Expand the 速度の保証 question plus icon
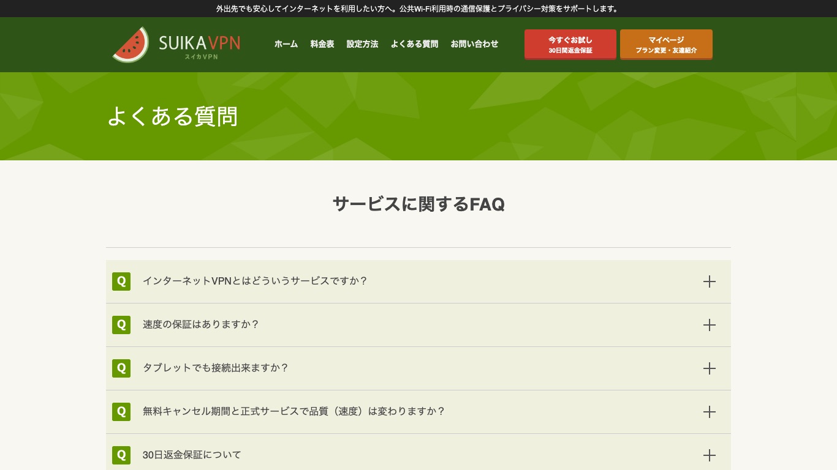This screenshot has width=837, height=470. pos(710,325)
